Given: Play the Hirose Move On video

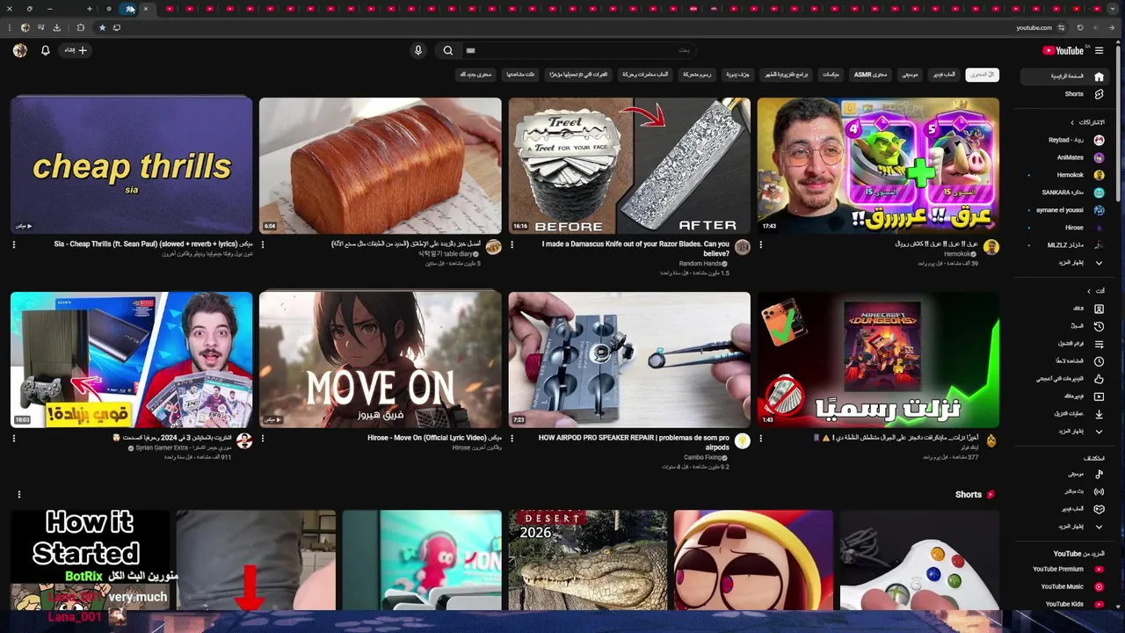Looking at the screenshot, I should tap(380, 360).
